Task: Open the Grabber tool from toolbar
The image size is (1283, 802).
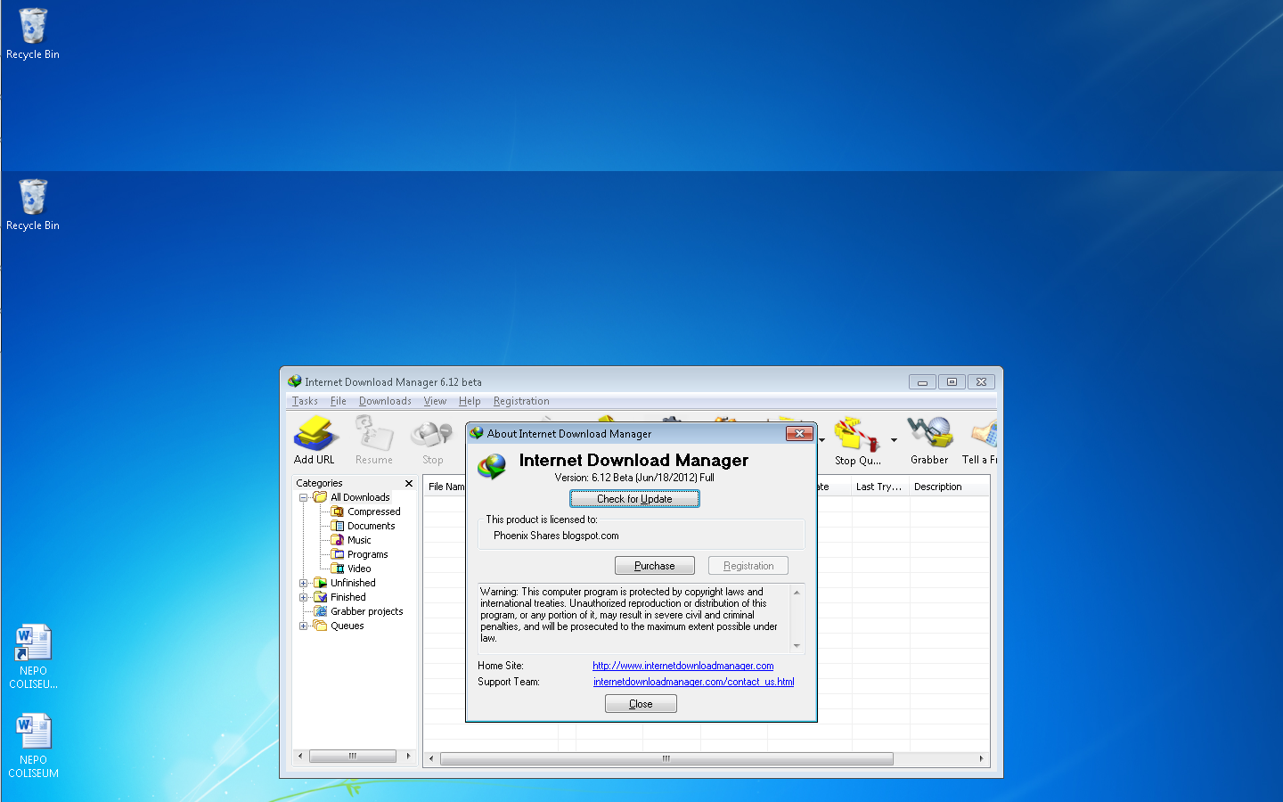Action: click(x=929, y=434)
